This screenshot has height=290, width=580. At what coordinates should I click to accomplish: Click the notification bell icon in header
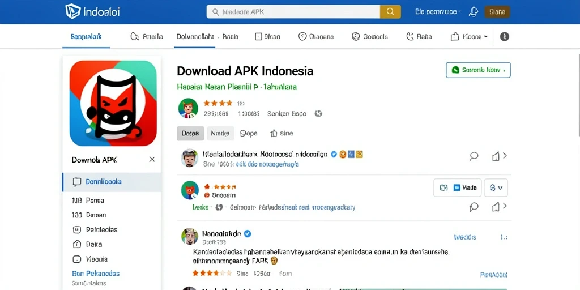click(473, 12)
